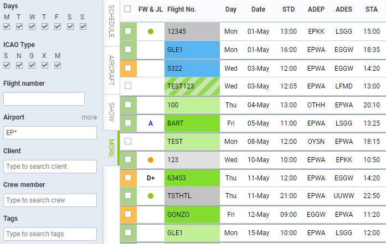Toggle ICAO Type X checkbox
386x244 pixels.
[45, 65]
